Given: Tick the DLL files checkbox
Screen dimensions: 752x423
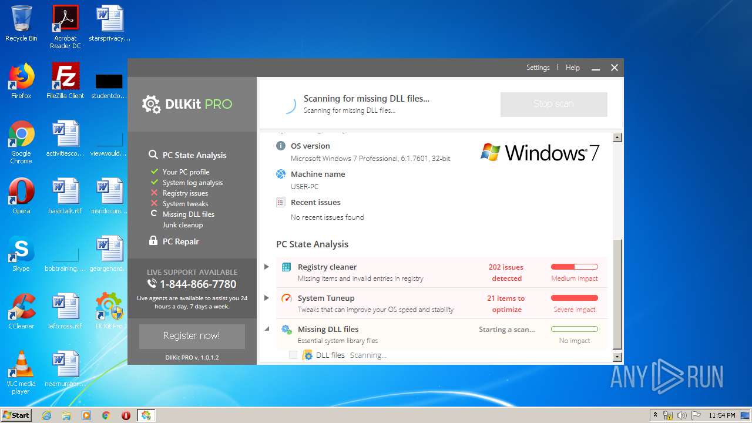Looking at the screenshot, I should [293, 355].
